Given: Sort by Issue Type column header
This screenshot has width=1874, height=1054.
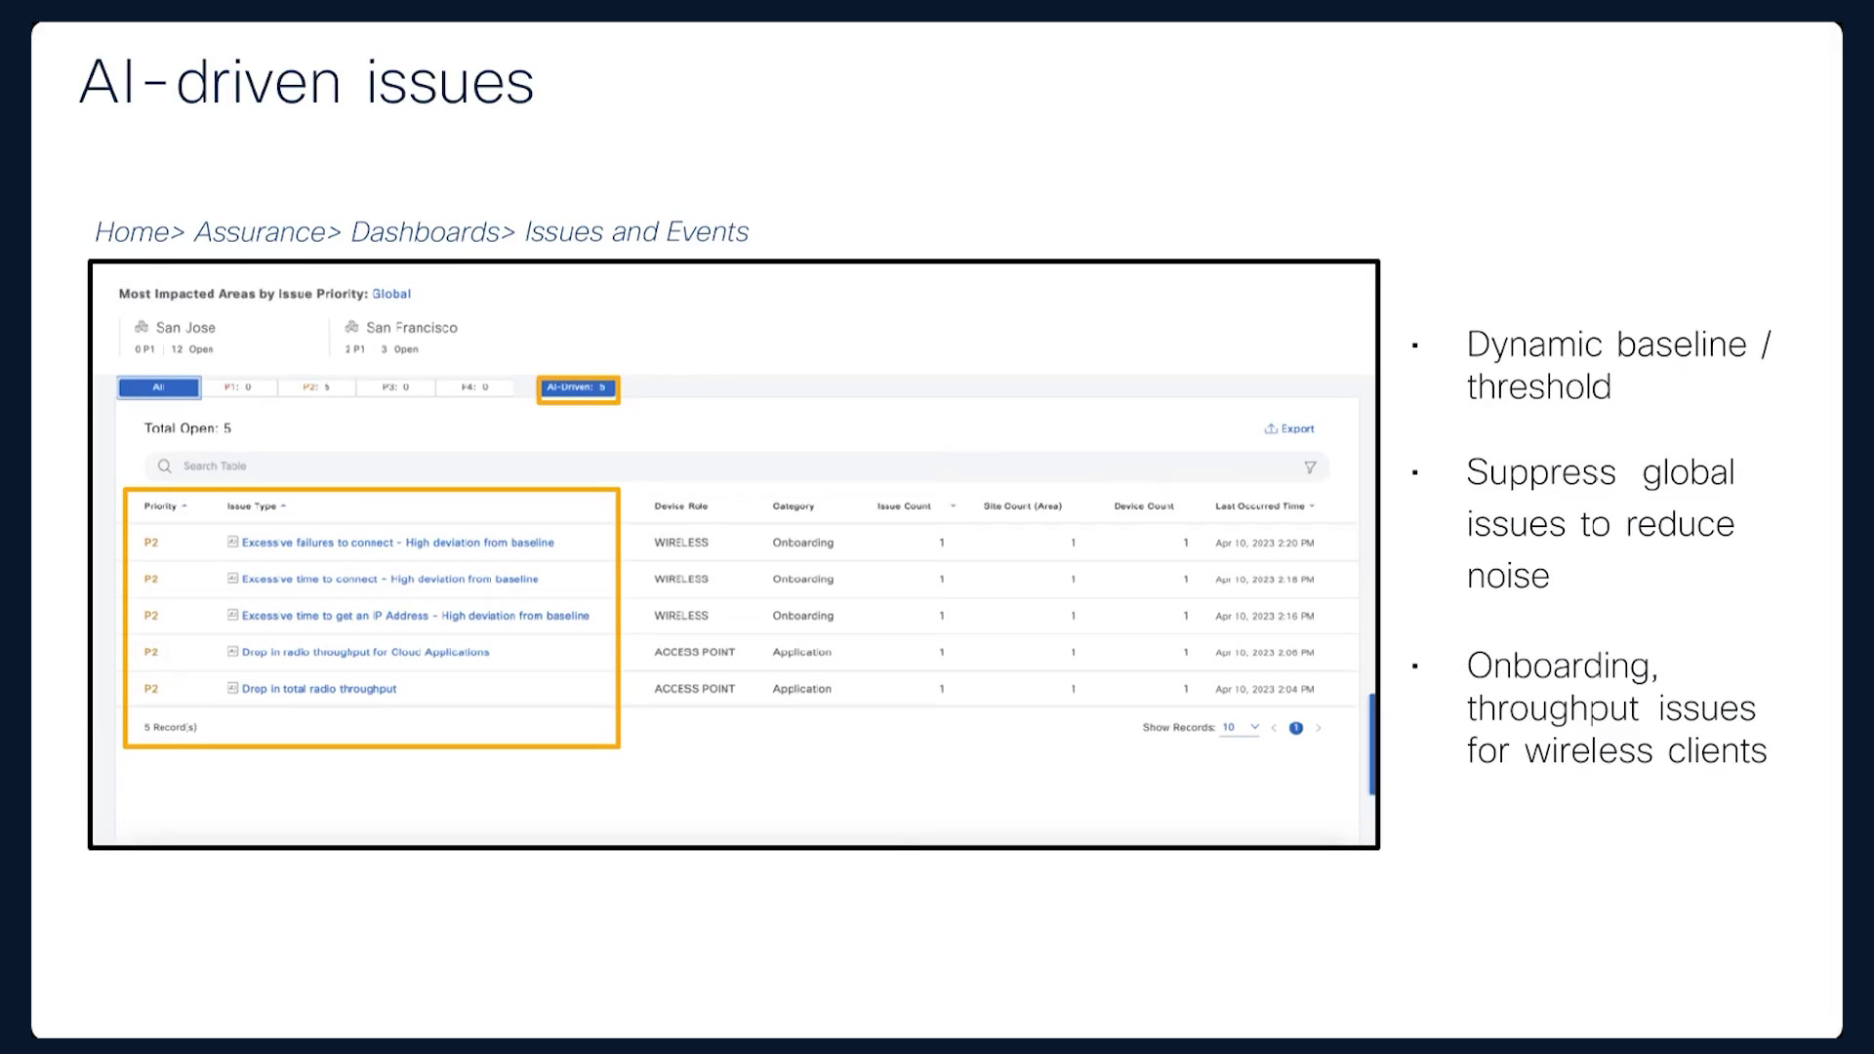Looking at the screenshot, I should click(x=257, y=507).
